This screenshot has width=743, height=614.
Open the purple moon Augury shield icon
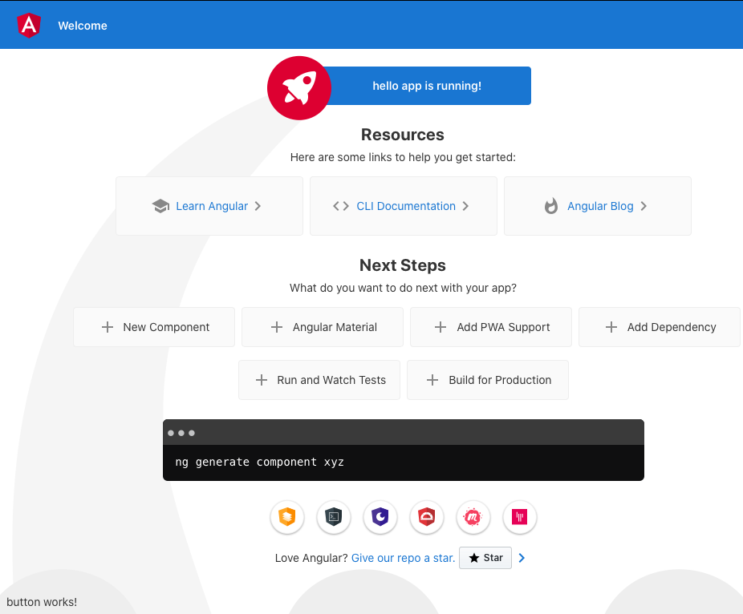[x=380, y=517]
